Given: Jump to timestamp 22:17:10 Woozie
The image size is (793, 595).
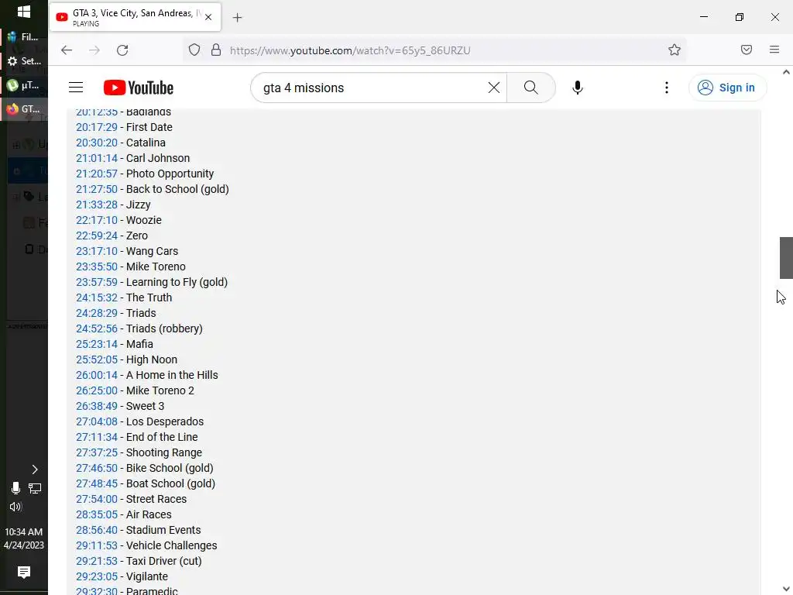Looking at the screenshot, I should coord(97,220).
